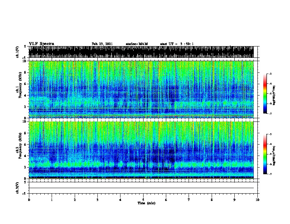Click the ch.1 colorbar log(PSD) label
This screenshot has width=290, height=224.
click(x=274, y=95)
